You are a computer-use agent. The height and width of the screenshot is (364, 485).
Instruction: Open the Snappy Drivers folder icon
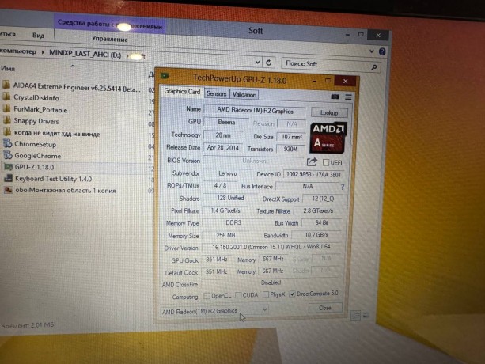click(7, 120)
